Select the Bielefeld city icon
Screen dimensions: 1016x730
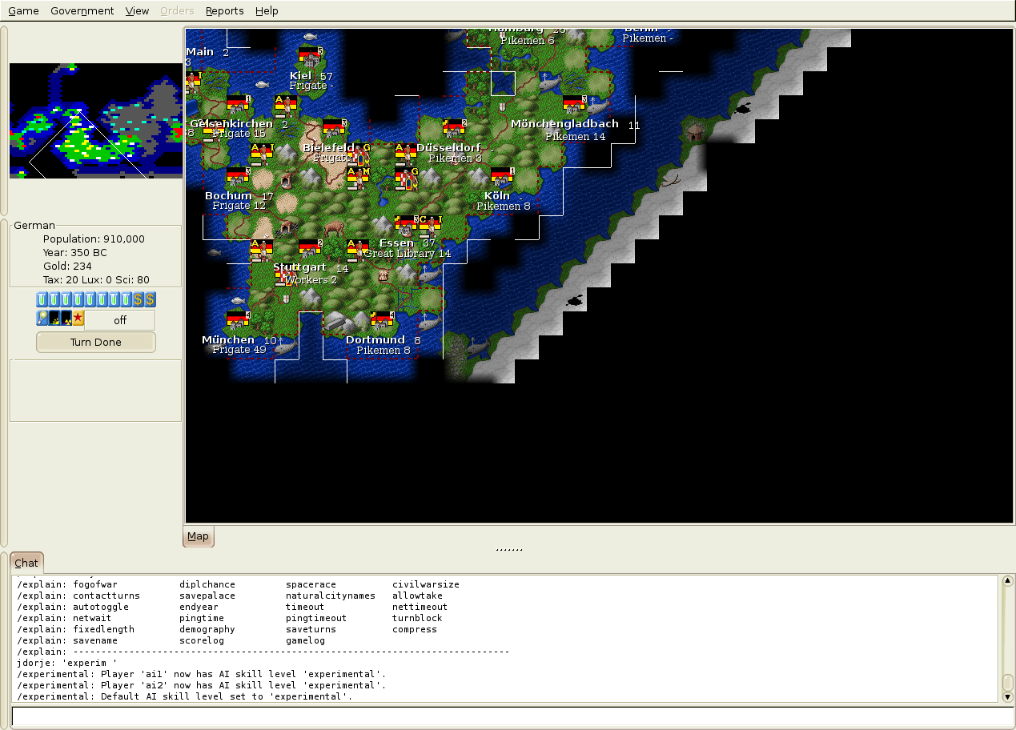[x=335, y=130]
